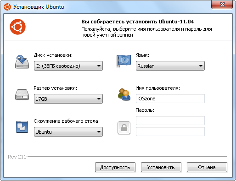Image resolution: width=236 pixels, height=181 pixels.
Task: Click the padlock icon beside password fields
Action: (x=124, y=128)
